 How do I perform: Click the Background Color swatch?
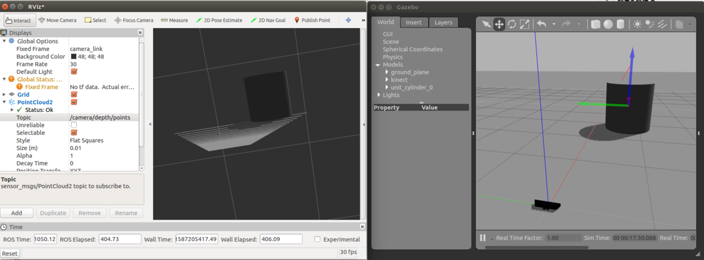coord(73,56)
